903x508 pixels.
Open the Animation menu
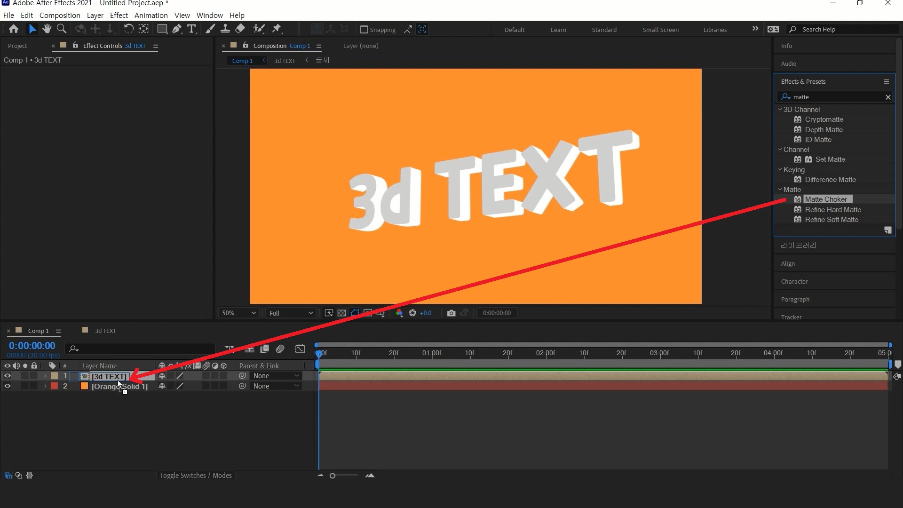pyautogui.click(x=150, y=15)
